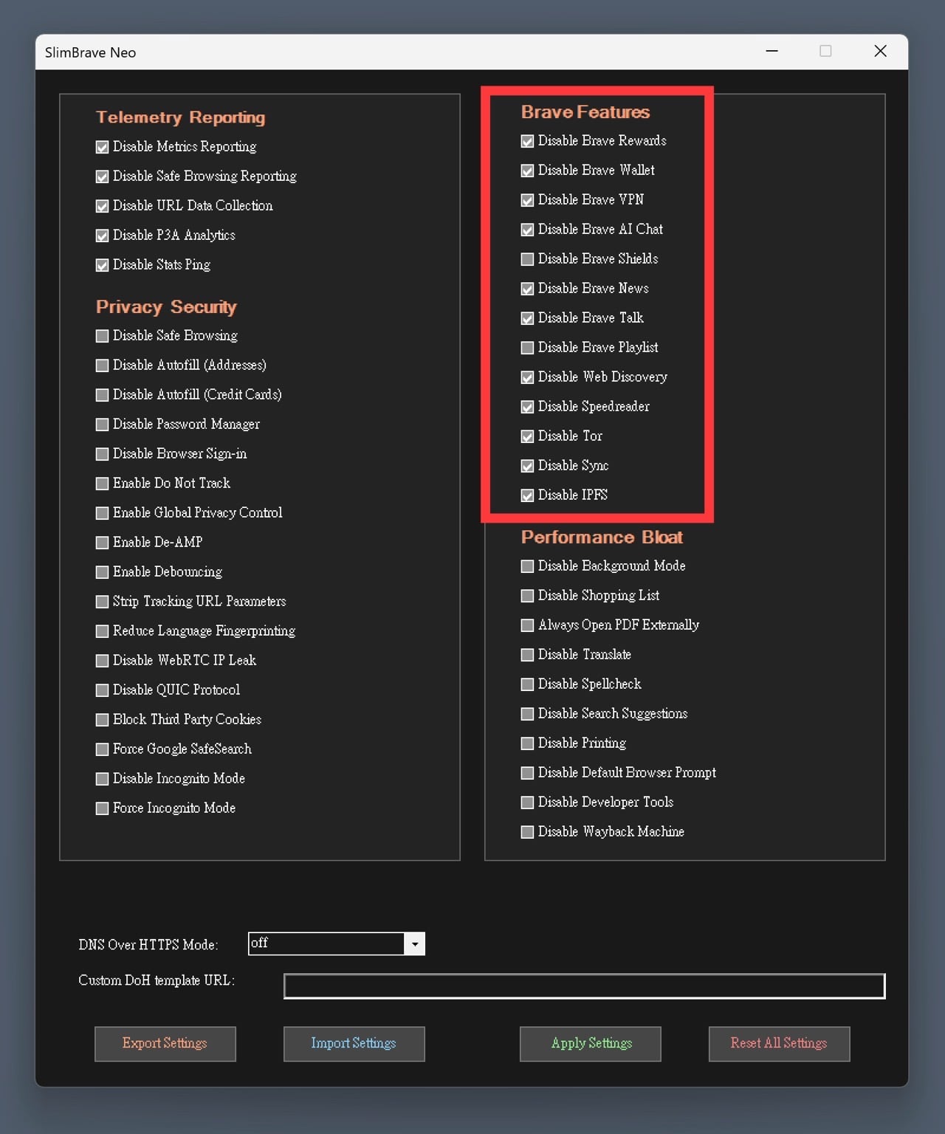The image size is (945, 1134).
Task: Enable Do Not Track checkbox
Action: point(103,484)
